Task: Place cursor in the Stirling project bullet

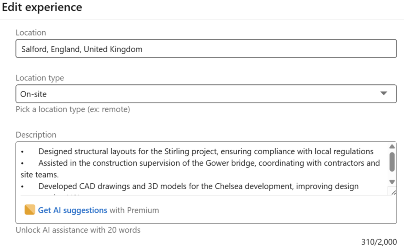Action: (x=205, y=151)
